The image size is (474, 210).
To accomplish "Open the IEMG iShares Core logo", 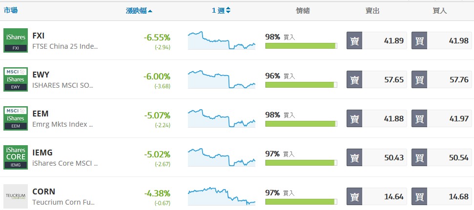I will pyautogui.click(x=16, y=157).
